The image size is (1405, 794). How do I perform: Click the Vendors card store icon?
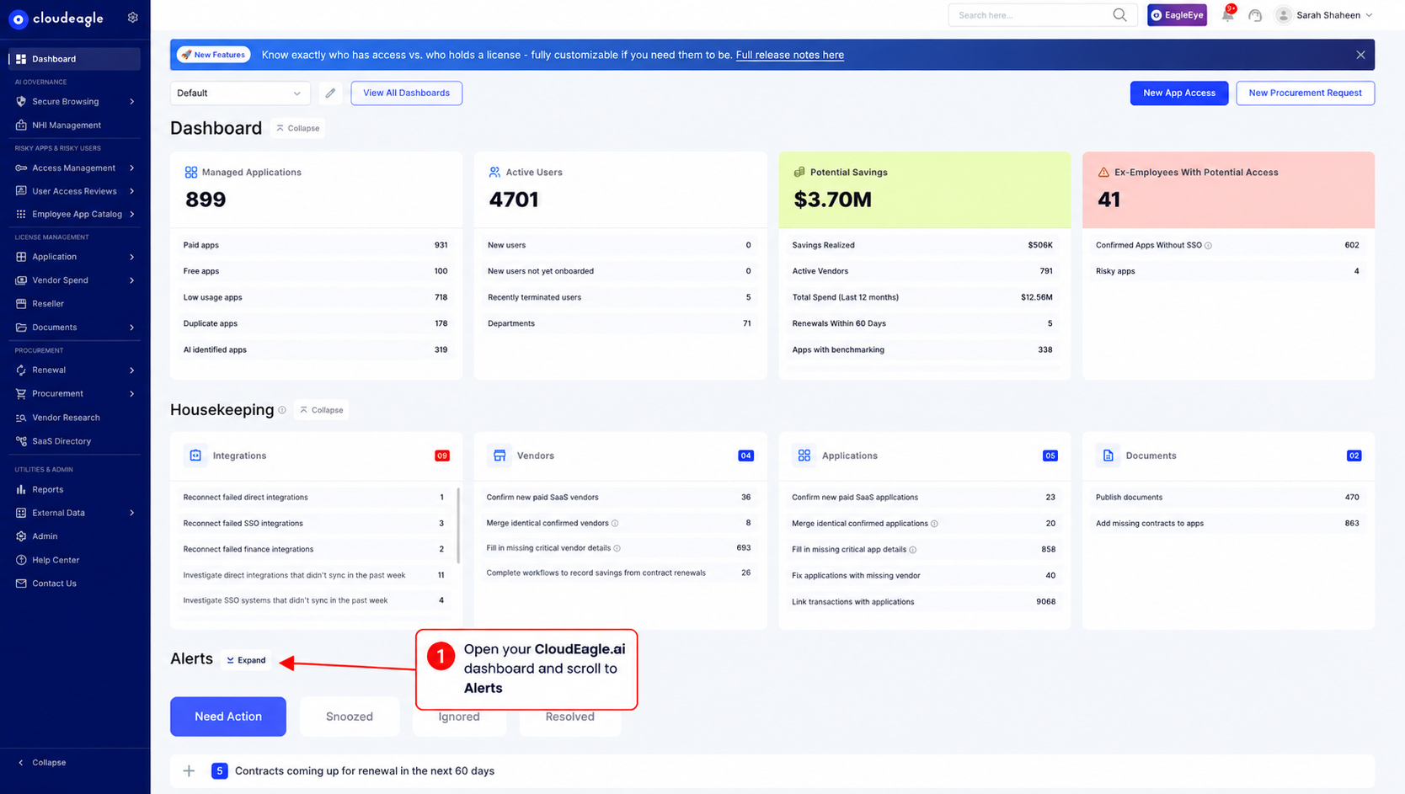[499, 456]
